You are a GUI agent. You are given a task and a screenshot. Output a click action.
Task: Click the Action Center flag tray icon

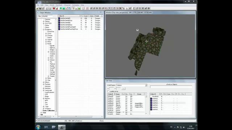[x=178, y=127]
